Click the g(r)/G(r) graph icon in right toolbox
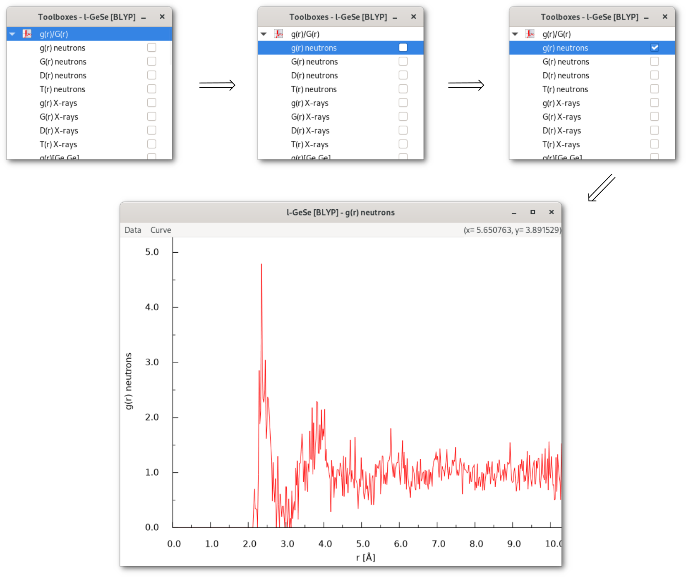This screenshot has height=577, width=686. 530,34
